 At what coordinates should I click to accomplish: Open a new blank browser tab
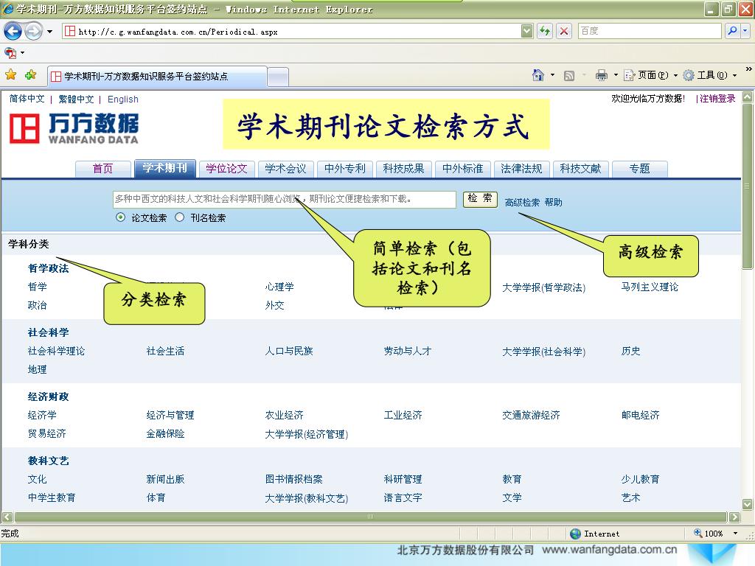point(278,77)
